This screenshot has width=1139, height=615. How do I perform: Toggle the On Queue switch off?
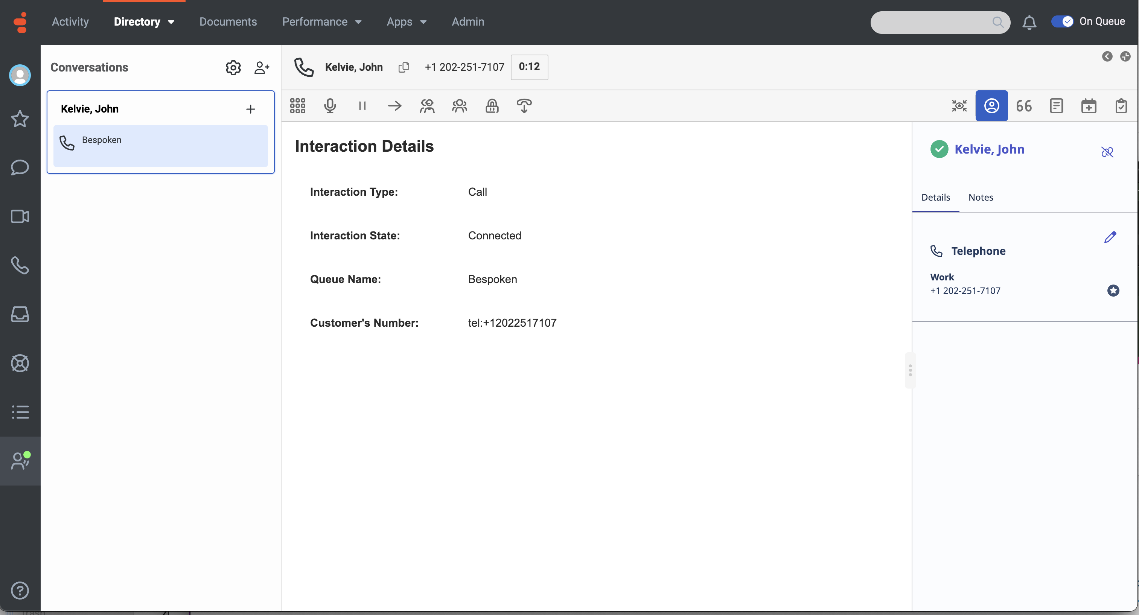pos(1063,21)
